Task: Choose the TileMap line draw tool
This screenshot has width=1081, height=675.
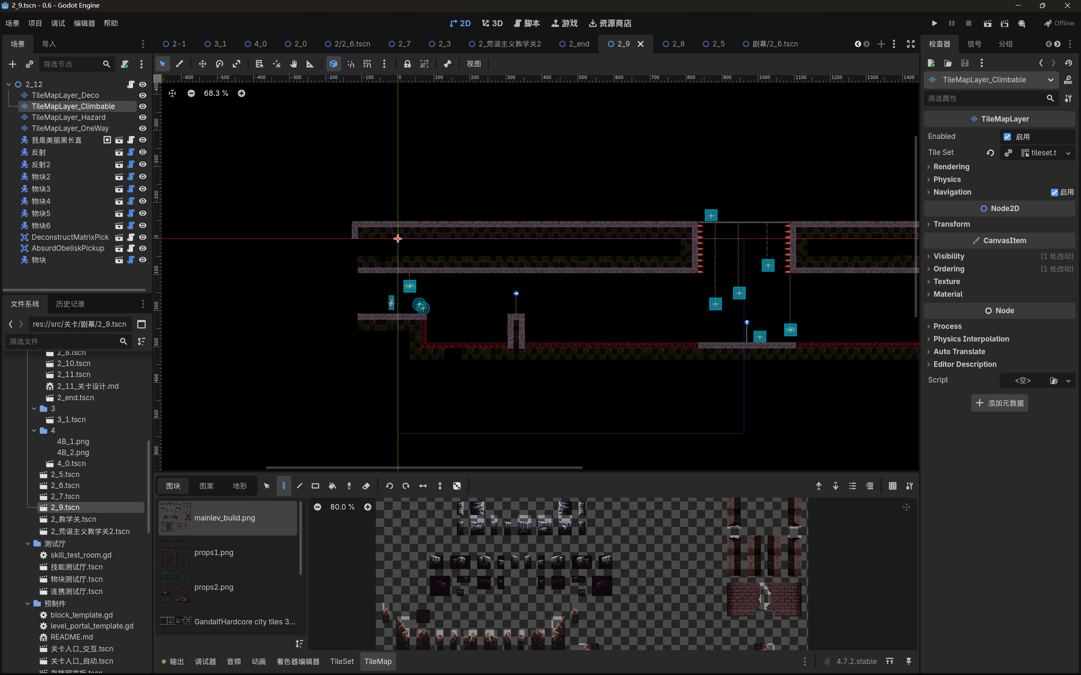Action: [300, 486]
